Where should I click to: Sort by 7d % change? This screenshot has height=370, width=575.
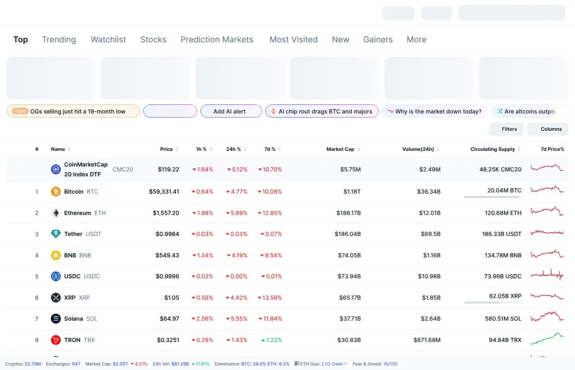point(273,149)
